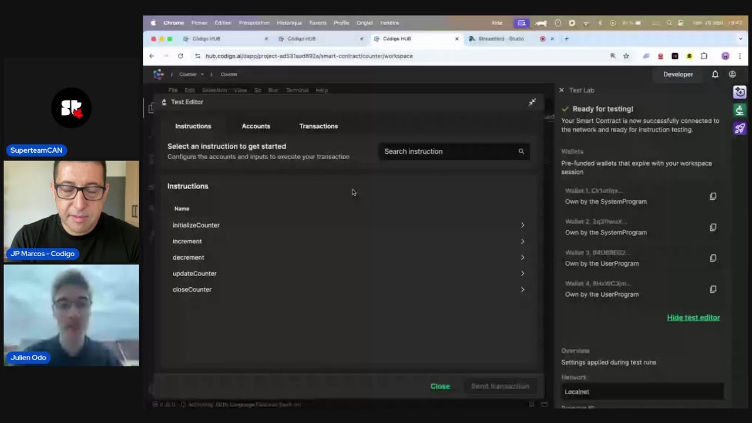752x423 pixels.
Task: Click the second Counter breadcrumb
Action: click(229, 75)
